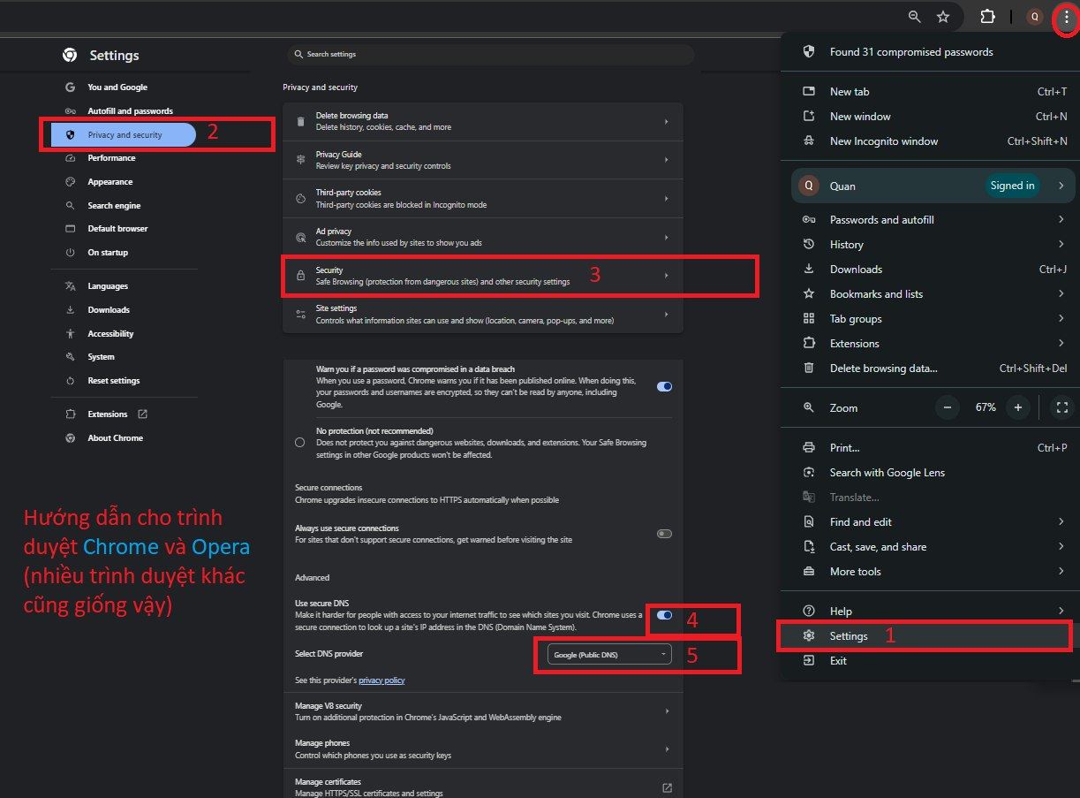Viewport: 1080px width, 798px height.
Task: Select On startup in sidebar
Action: (x=108, y=253)
